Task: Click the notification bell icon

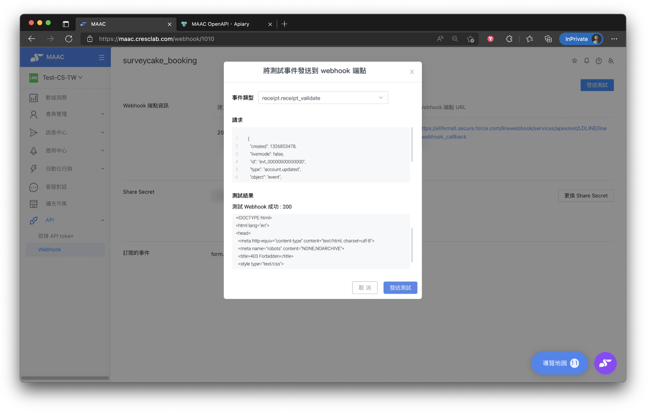Action: click(x=586, y=61)
